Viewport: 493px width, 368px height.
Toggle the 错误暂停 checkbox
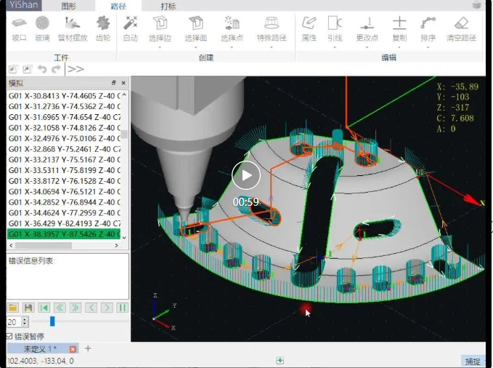10,337
